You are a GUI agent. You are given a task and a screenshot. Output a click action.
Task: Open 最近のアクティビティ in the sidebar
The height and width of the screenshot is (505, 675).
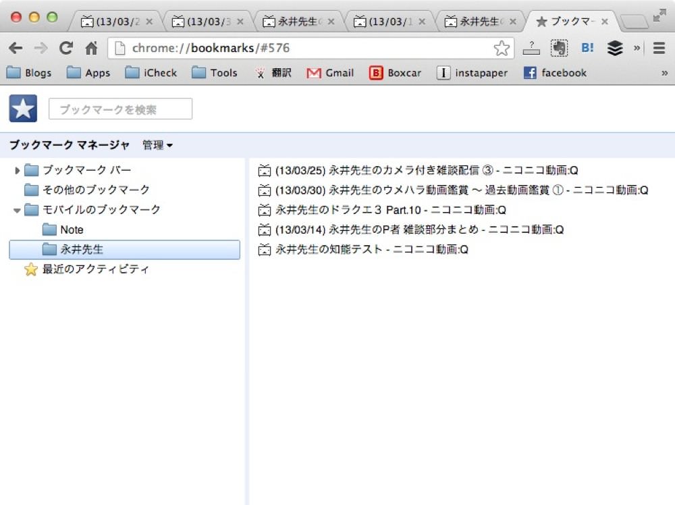(x=86, y=269)
